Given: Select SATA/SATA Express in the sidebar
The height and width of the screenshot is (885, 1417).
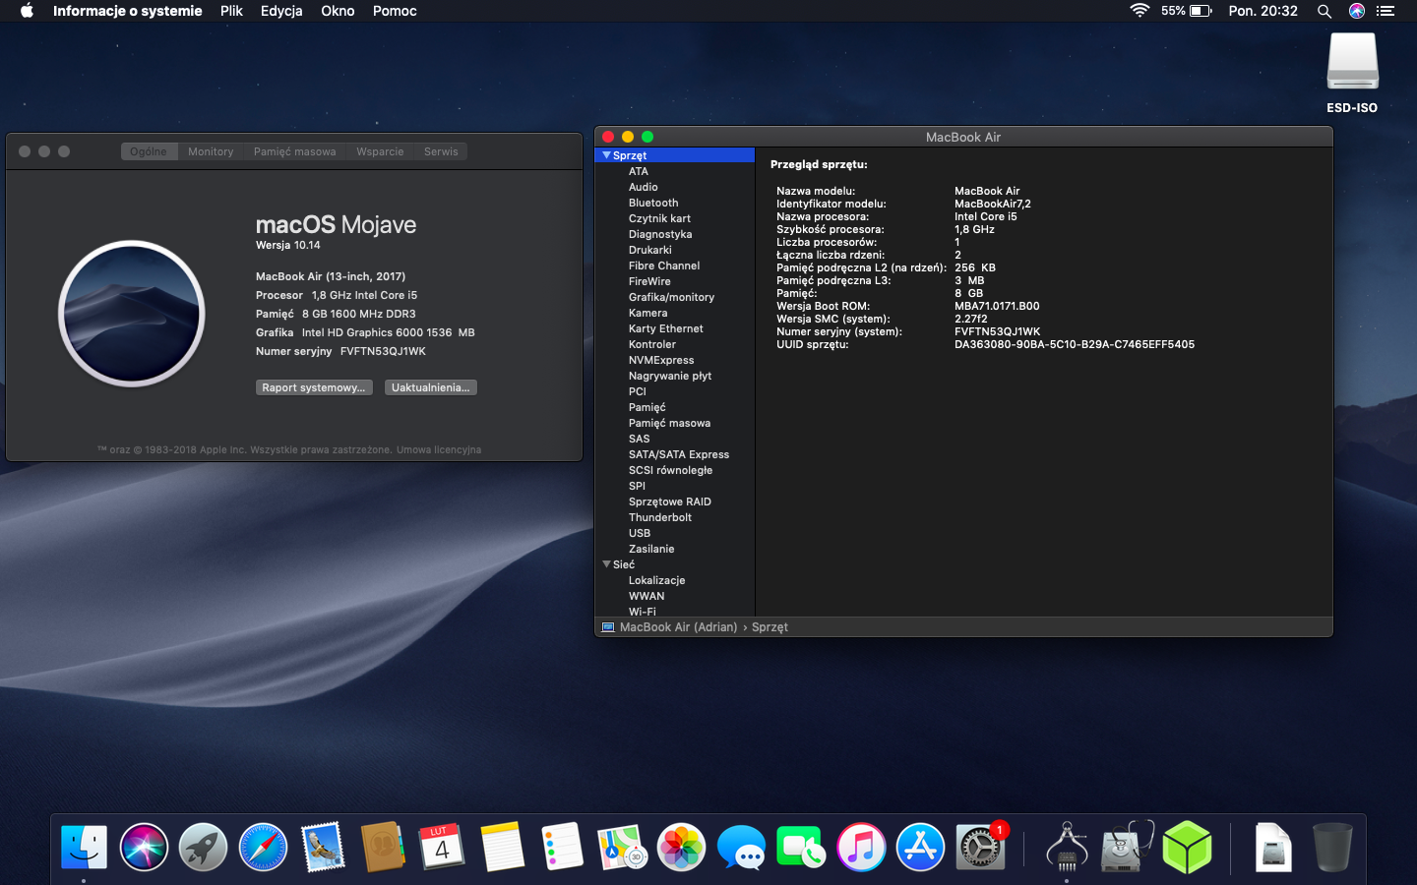Looking at the screenshot, I should [679, 454].
